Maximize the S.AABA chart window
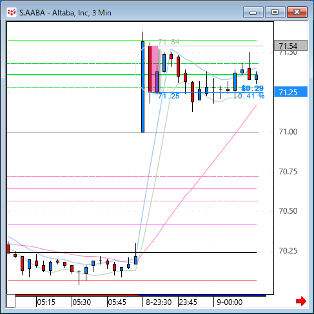 tap(275, 12)
